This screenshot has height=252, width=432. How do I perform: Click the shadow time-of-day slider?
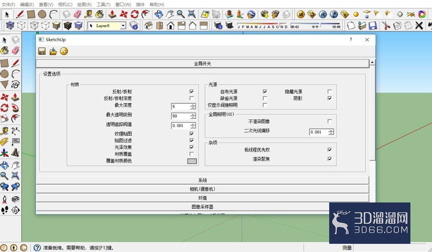pyautogui.click(x=315, y=25)
